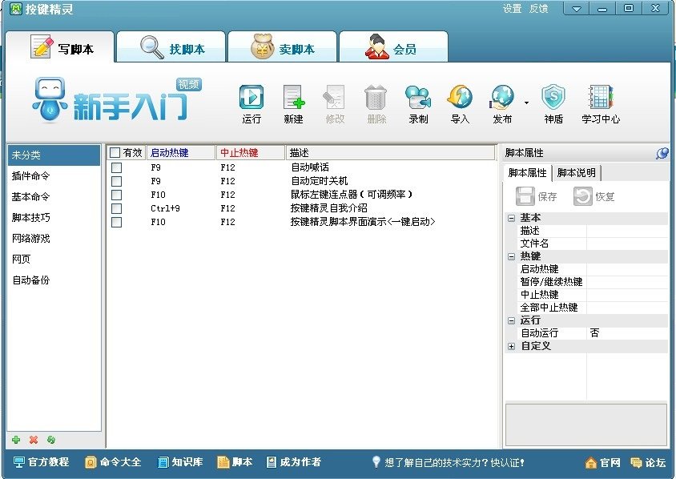Select script row 自动喊话
Image resolution: width=676 pixels, height=479 pixels.
point(301,167)
